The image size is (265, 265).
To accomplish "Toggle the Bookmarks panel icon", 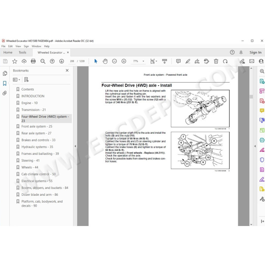I will pyautogui.click(x=5, y=83).
